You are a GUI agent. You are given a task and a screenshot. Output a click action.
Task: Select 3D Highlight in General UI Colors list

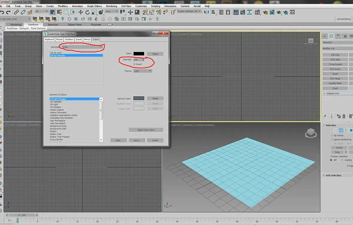point(56,102)
